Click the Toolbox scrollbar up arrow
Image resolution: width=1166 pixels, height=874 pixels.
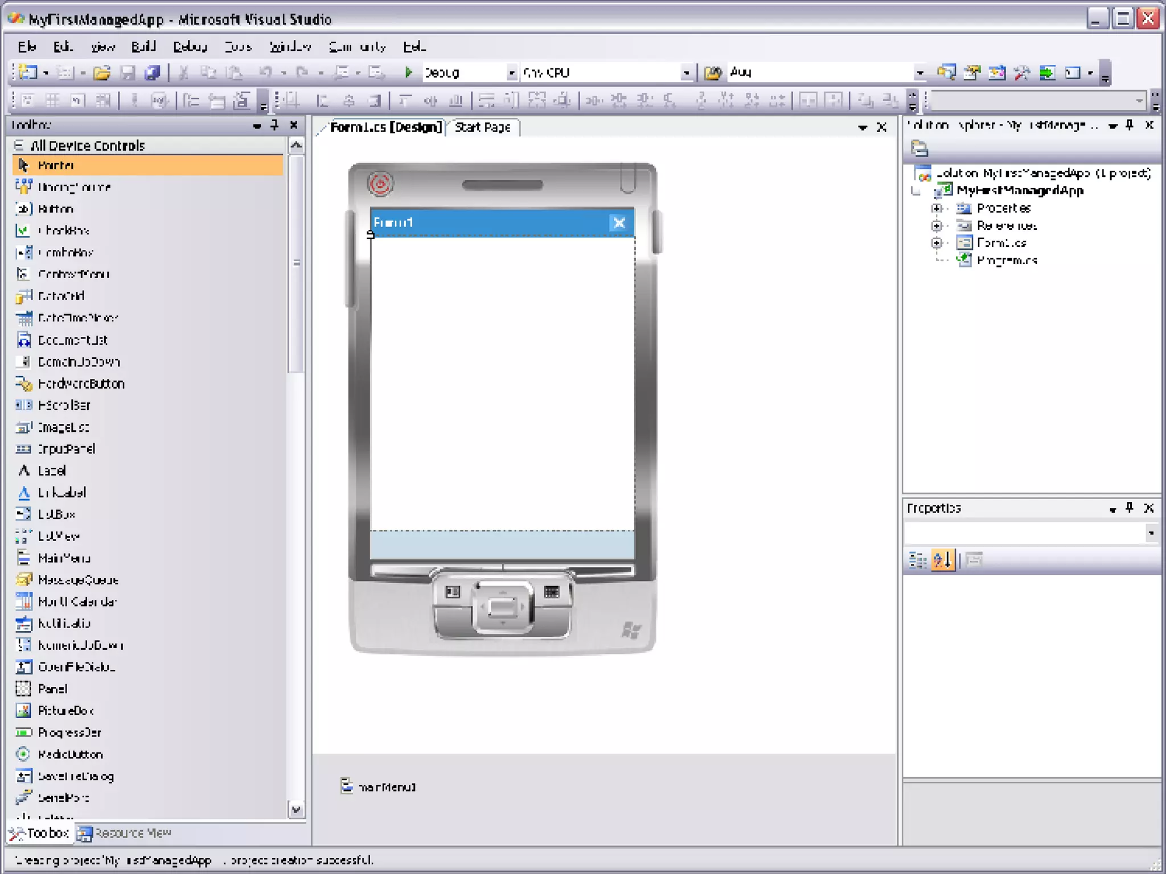click(296, 146)
